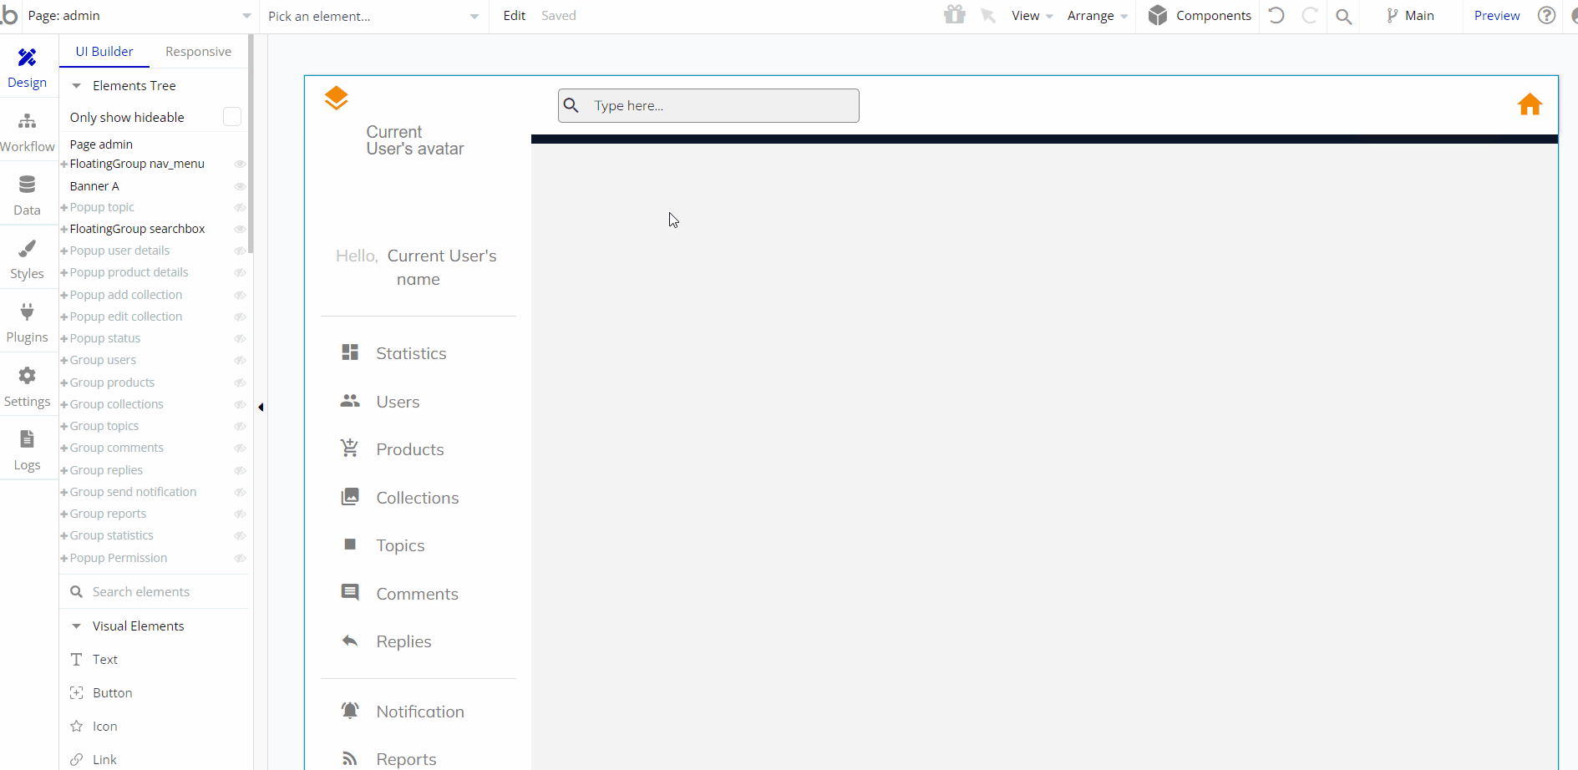
Task: Expand the Group topics tree item
Action: click(x=63, y=426)
